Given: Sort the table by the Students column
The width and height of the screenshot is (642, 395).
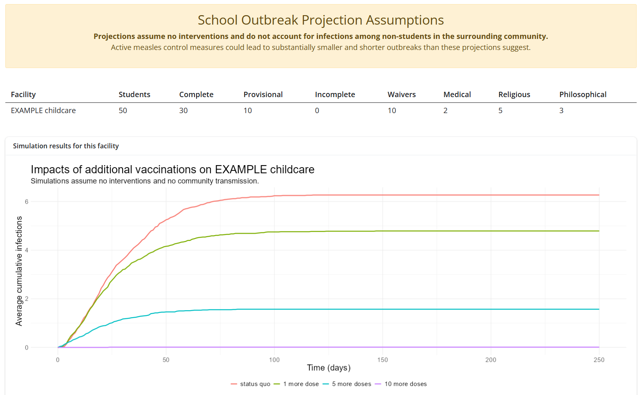Looking at the screenshot, I should coord(134,94).
